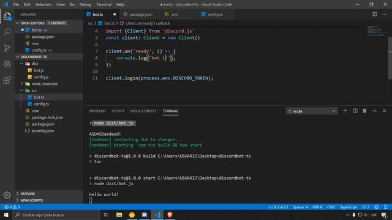
Task: Open the Explorer view in activity bar
Action: pos(7,16)
